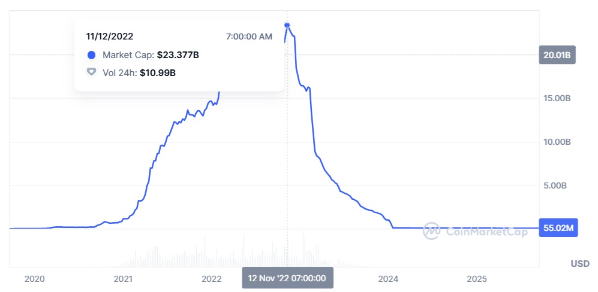The height and width of the screenshot is (292, 598).
Task: Click the 2020 label on the time axis
Action: point(34,279)
